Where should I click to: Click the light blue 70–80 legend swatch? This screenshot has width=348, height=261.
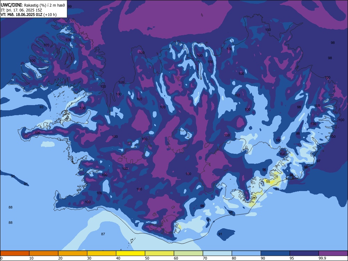pos(217,253)
